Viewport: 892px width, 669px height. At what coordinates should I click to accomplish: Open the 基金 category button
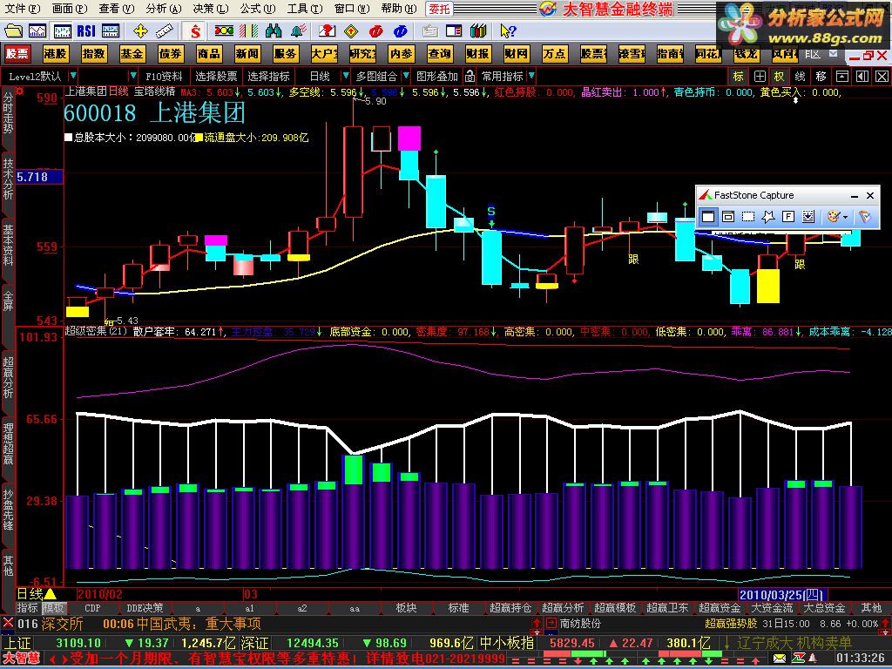click(132, 54)
